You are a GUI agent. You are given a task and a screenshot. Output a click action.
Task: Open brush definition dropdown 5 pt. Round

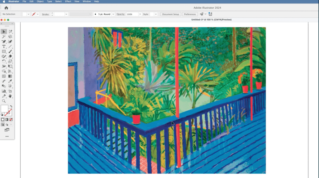click(x=113, y=14)
